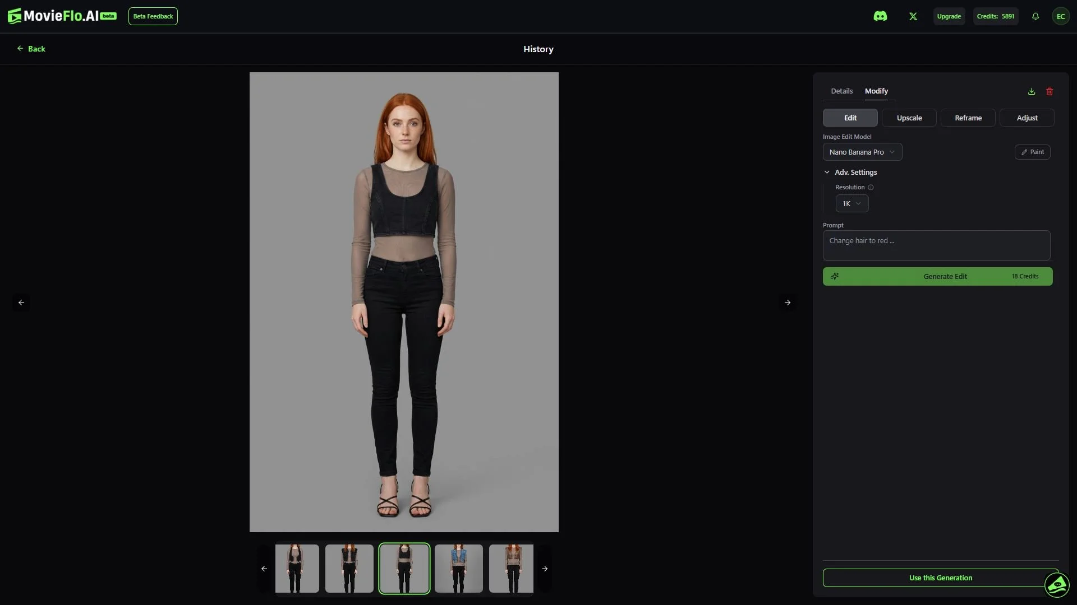Click the EC profile avatar
Image resolution: width=1077 pixels, height=605 pixels.
point(1061,16)
